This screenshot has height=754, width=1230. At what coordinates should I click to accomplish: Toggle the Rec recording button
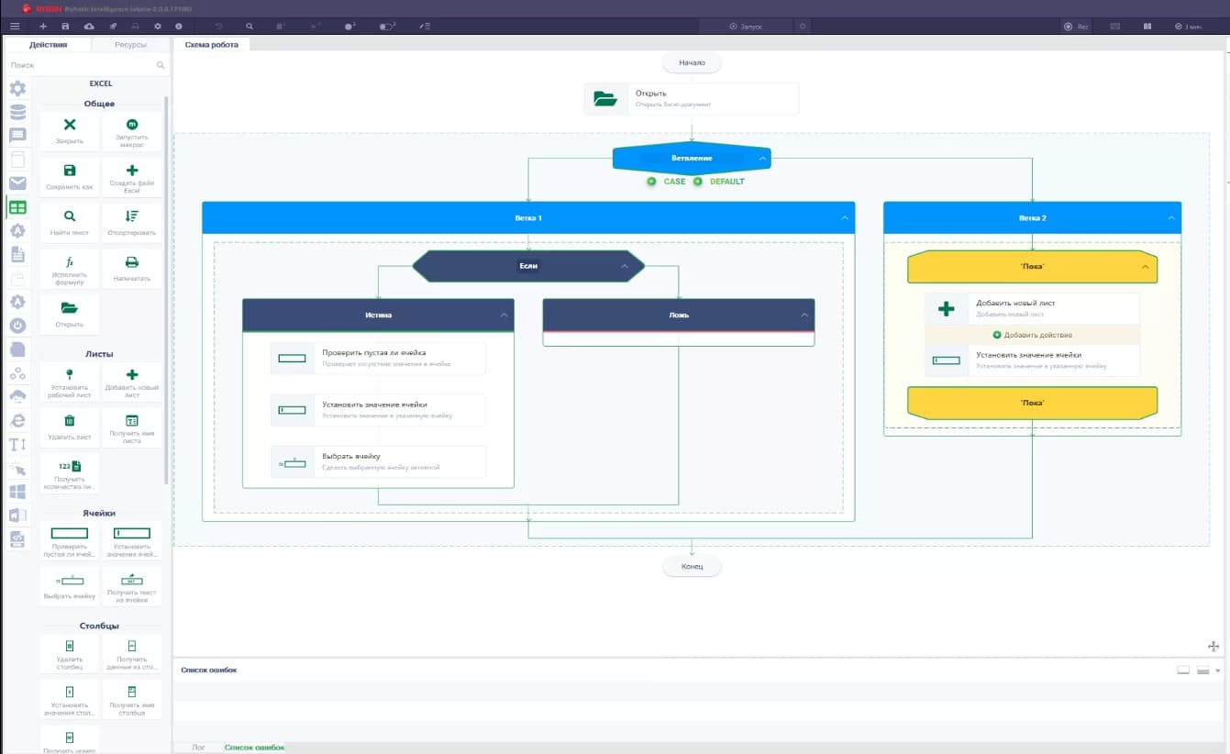pyautogui.click(x=1077, y=27)
